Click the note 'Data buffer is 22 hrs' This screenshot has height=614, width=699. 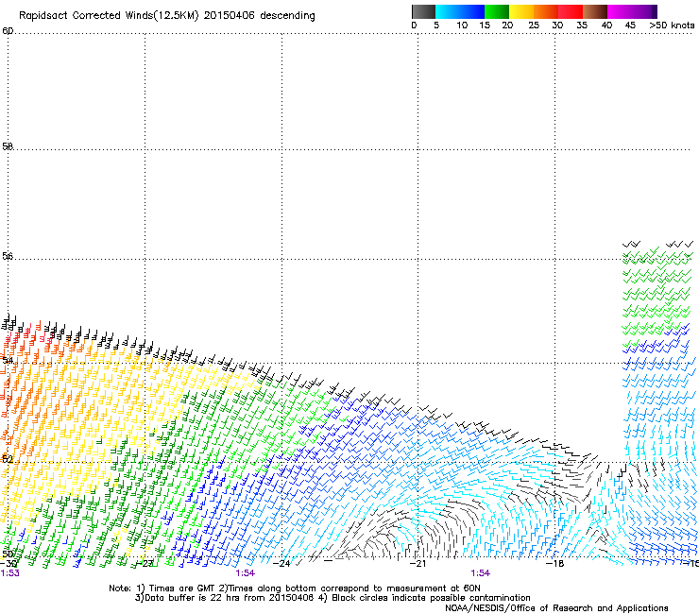pyautogui.click(x=191, y=598)
